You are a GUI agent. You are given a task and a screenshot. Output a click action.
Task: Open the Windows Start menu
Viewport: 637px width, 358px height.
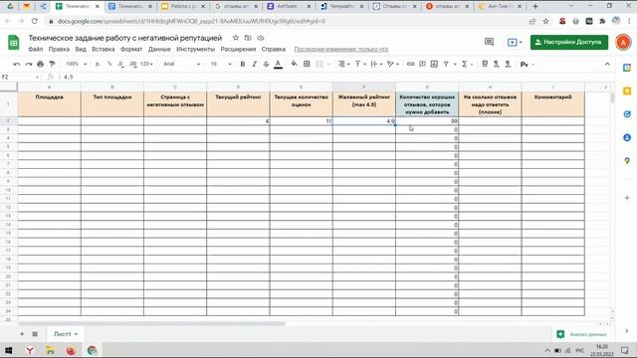[x=9, y=350]
